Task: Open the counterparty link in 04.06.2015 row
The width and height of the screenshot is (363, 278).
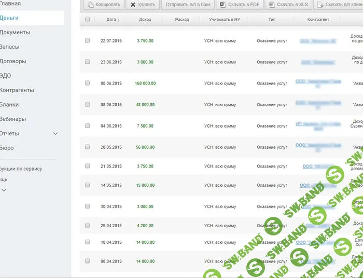Action: coord(318,126)
